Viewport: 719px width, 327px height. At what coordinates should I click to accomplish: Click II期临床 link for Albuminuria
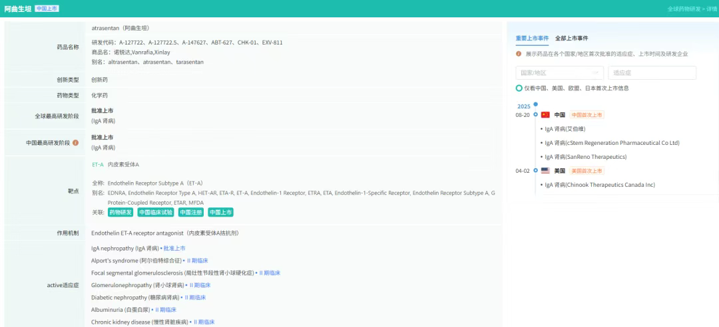[x=165, y=310]
